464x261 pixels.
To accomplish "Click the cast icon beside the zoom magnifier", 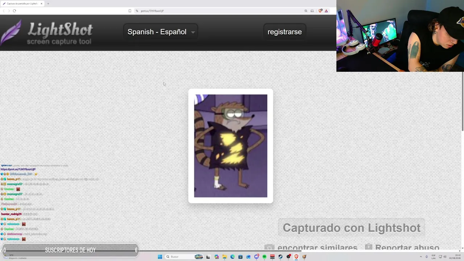I will (312, 11).
